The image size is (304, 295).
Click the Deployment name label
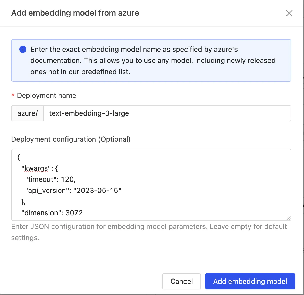46,96
